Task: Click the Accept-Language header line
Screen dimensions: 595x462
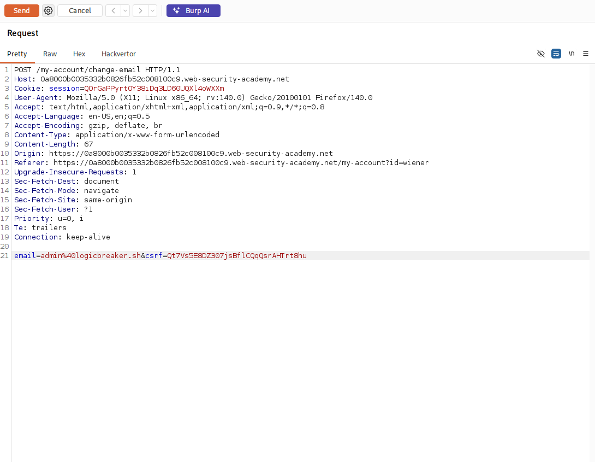Action: click(82, 116)
